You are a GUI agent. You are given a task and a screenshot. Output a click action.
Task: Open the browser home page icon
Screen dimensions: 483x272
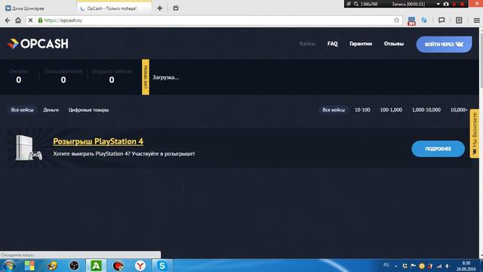pyautogui.click(x=18, y=20)
